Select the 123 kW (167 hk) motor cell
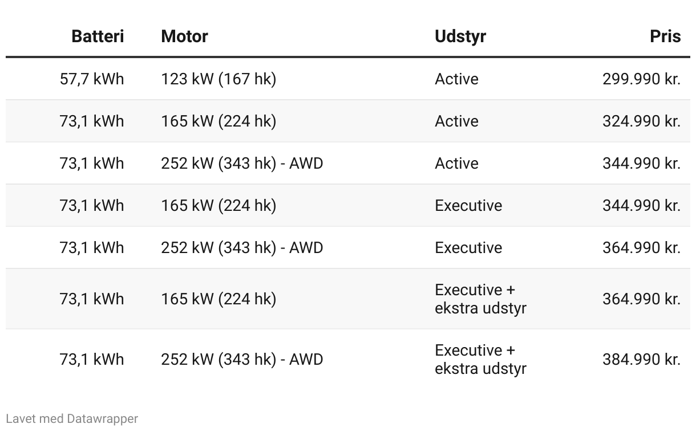This screenshot has height=432, width=696. (218, 79)
